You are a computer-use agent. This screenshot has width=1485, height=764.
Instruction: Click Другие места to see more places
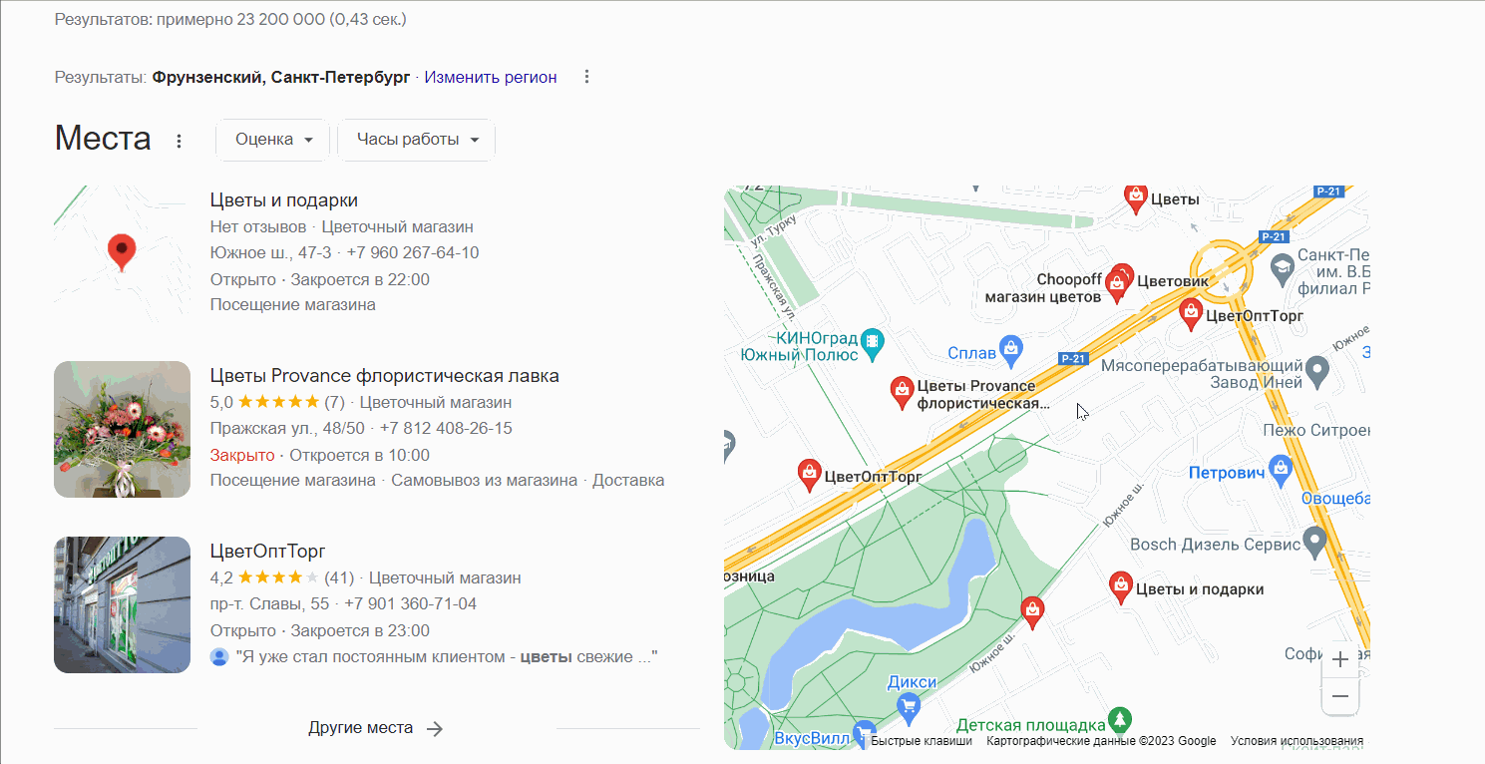(361, 728)
